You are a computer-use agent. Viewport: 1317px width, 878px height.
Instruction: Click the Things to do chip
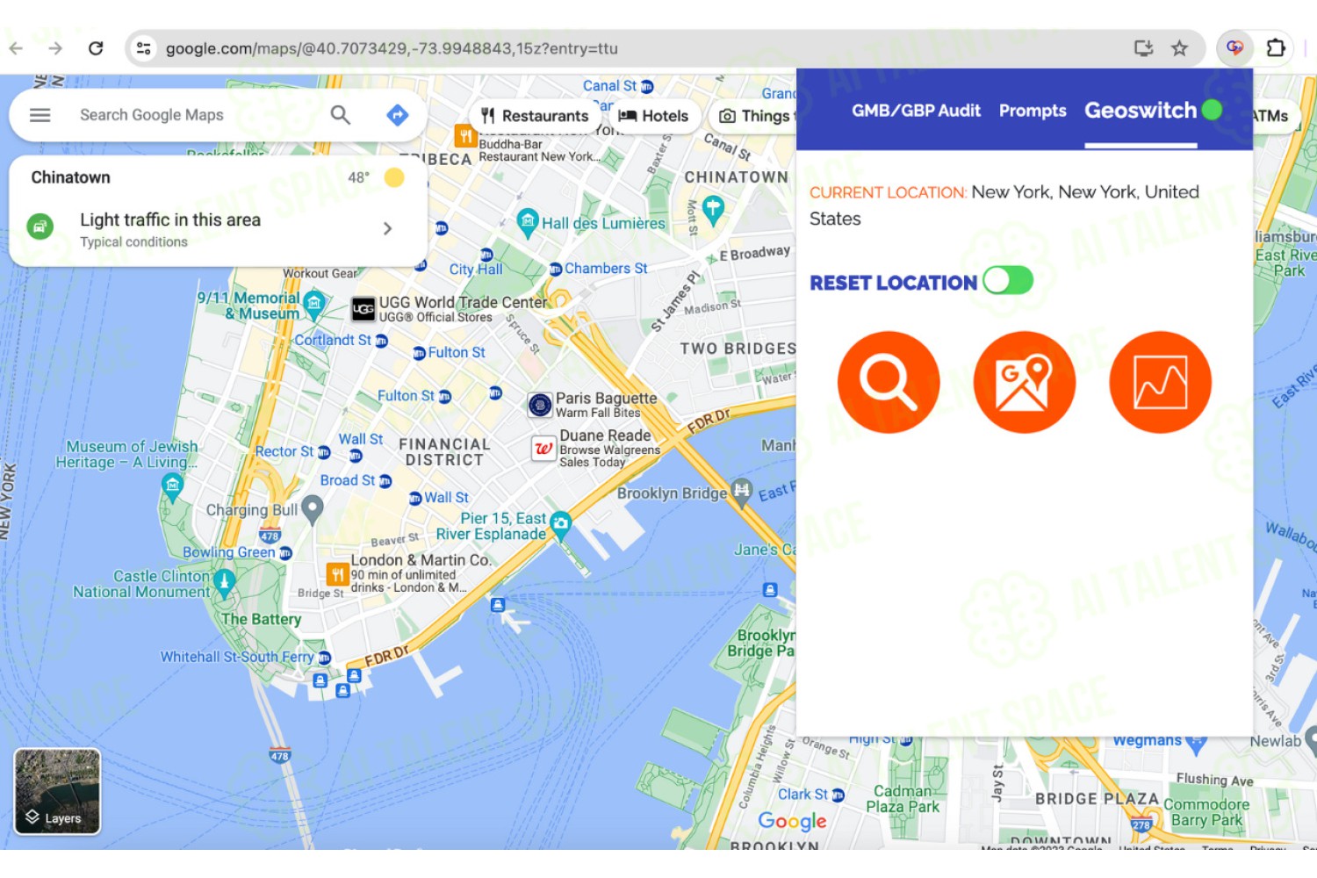point(753,116)
